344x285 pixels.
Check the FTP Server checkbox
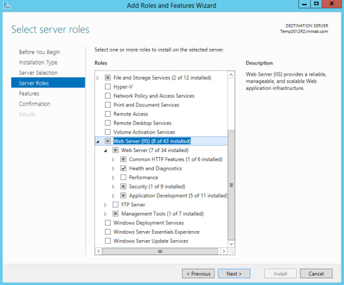coord(116,205)
